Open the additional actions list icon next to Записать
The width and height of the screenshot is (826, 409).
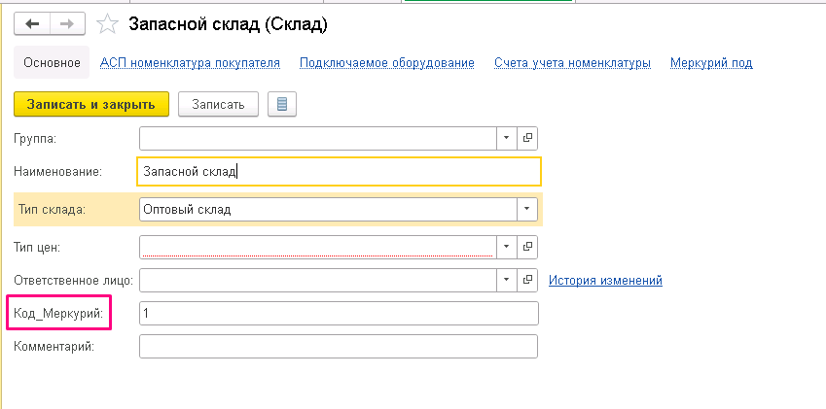(282, 104)
